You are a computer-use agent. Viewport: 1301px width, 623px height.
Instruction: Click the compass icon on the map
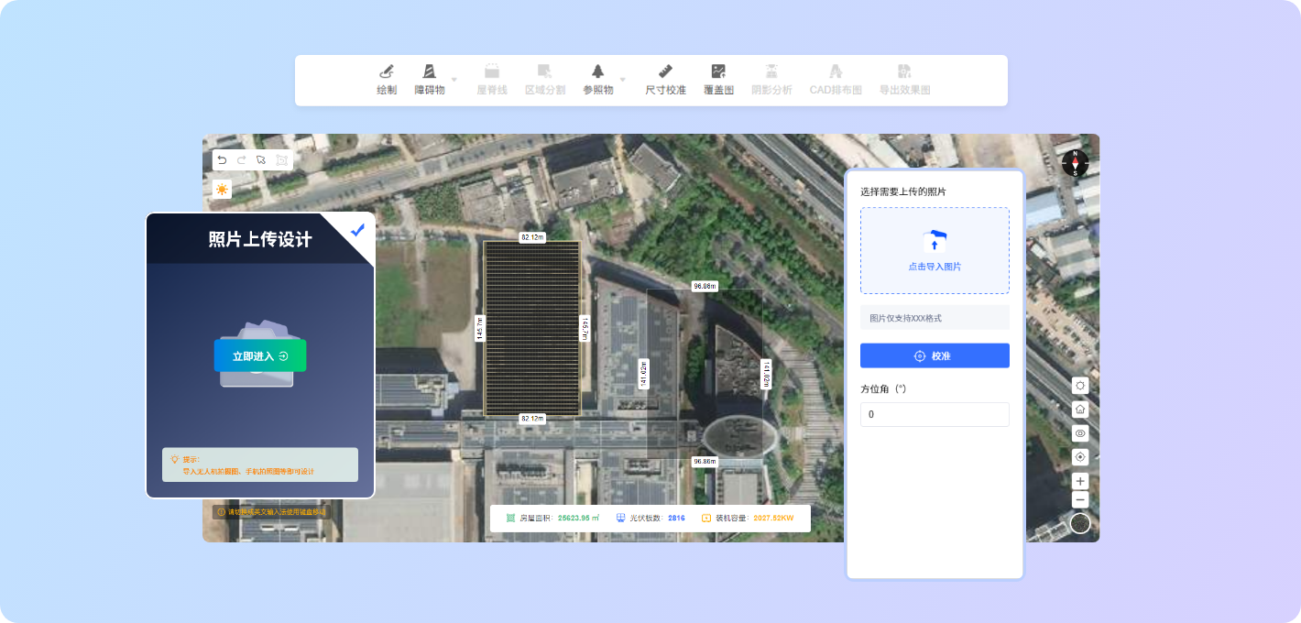click(1075, 163)
